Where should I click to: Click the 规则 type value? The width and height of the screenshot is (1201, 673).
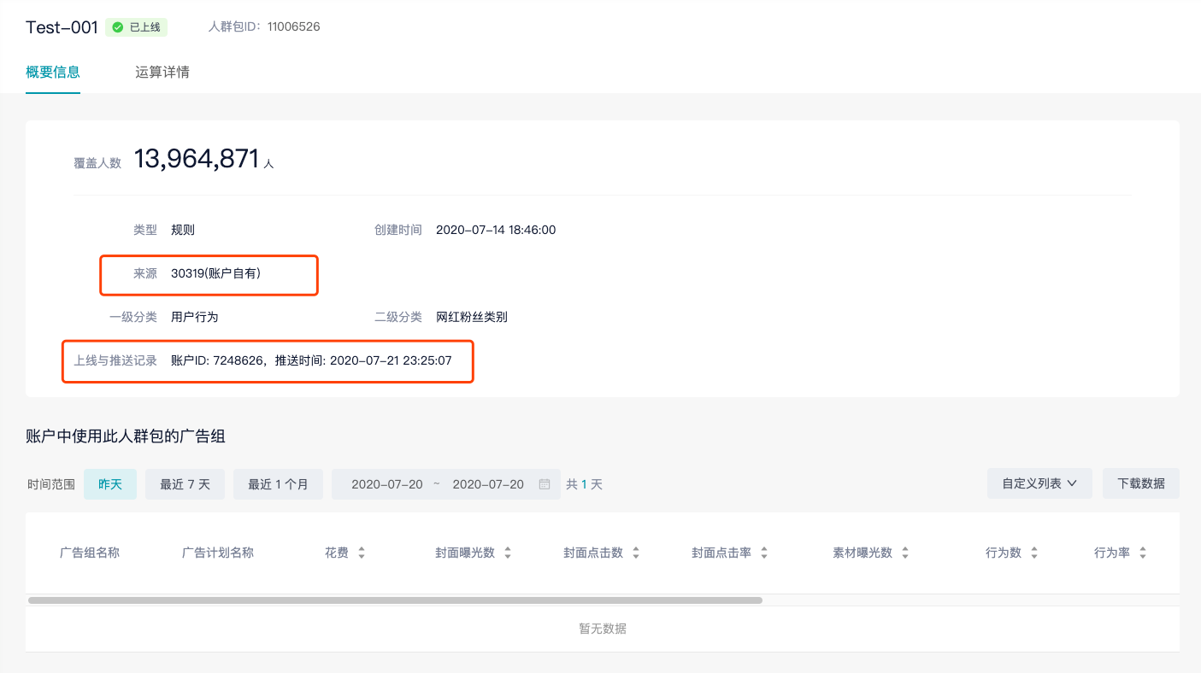(x=183, y=230)
